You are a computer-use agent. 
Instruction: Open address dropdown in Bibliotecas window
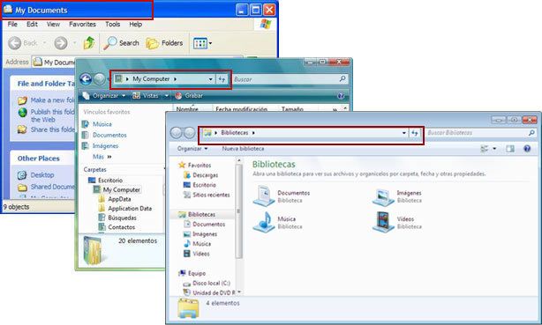click(x=403, y=133)
